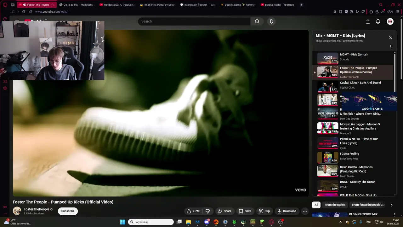403x227 pixels.
Task: Select the 'From fosterthepeopleVEVO' chip
Action: pos(368,205)
